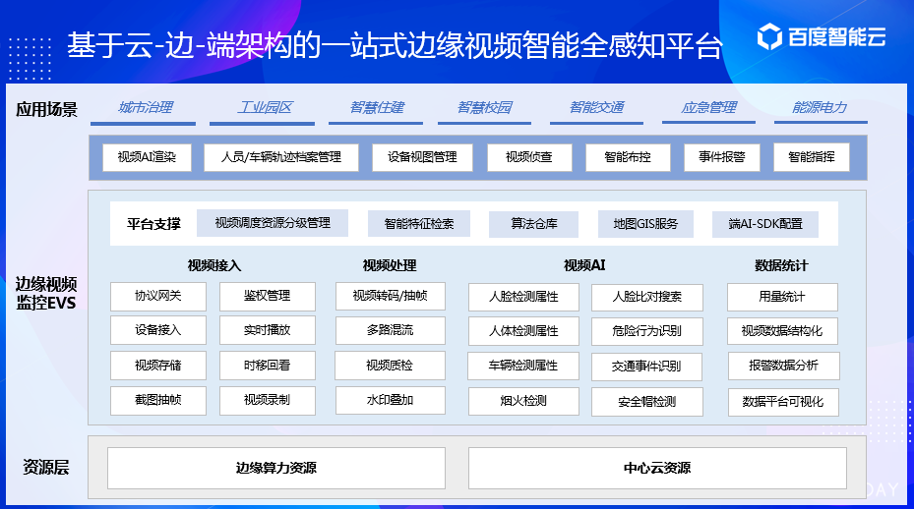Image resolution: width=914 pixels, height=509 pixels.
Task: Switch to the 智慧校园 tab
Action: (x=484, y=108)
